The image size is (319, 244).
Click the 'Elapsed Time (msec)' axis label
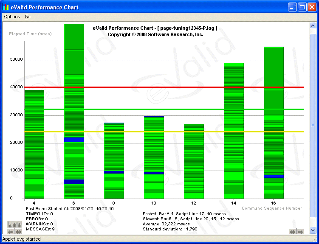[30, 34]
